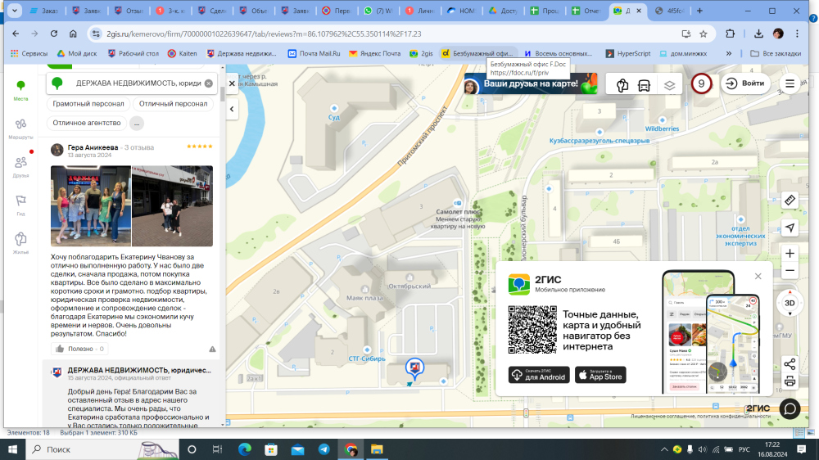Open the map layers icon
819x460 pixels.
tap(669, 85)
